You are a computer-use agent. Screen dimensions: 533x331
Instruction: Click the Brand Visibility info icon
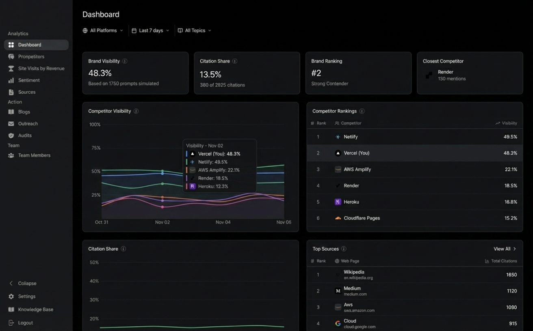(124, 61)
